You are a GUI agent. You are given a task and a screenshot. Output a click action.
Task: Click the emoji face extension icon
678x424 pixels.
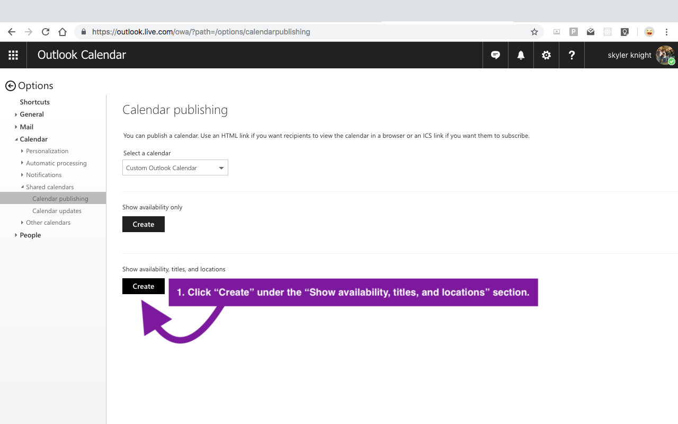tap(649, 32)
